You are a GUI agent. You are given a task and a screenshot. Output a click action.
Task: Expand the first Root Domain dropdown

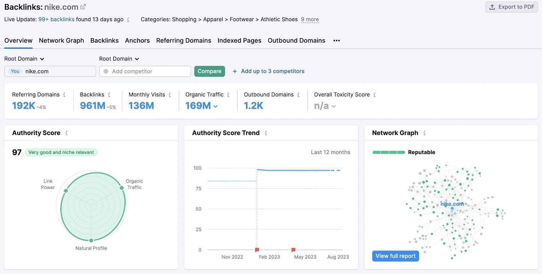point(24,59)
